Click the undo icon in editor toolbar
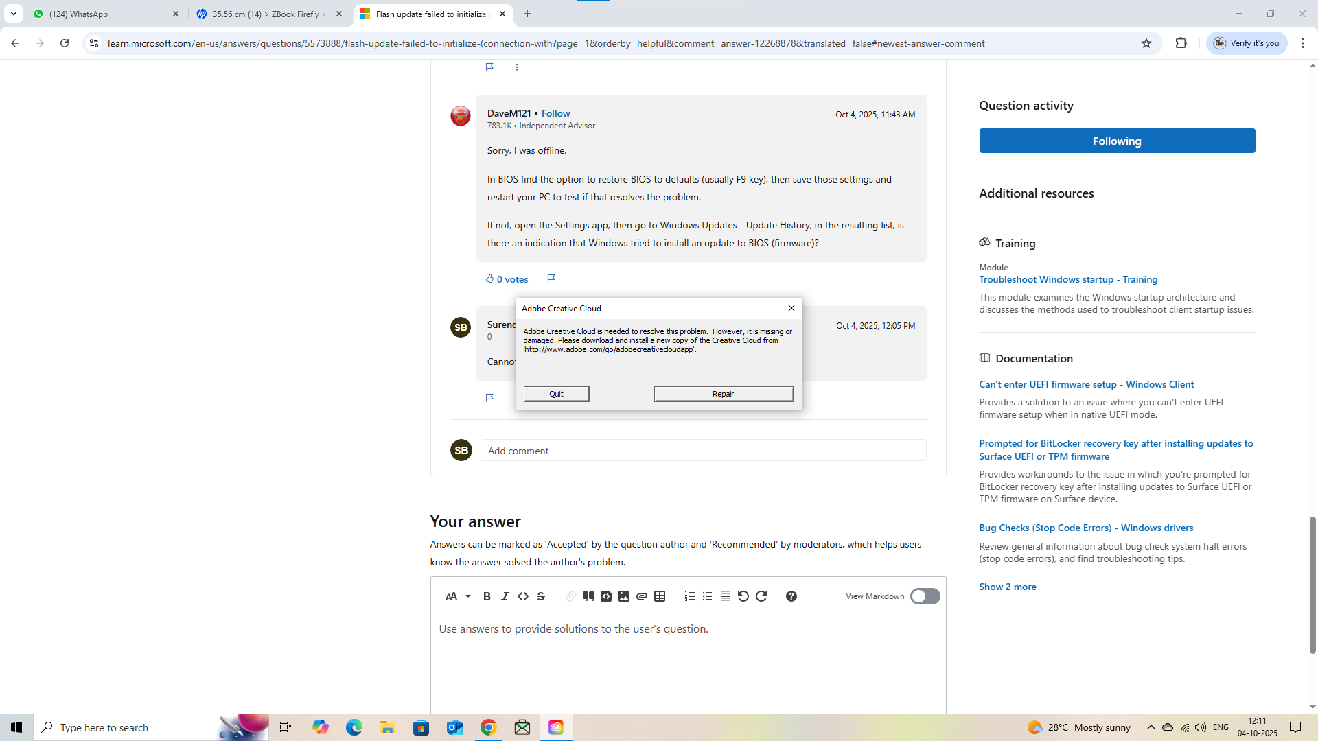The width and height of the screenshot is (1318, 741). click(743, 596)
